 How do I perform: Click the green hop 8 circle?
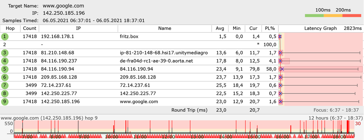[4, 93]
